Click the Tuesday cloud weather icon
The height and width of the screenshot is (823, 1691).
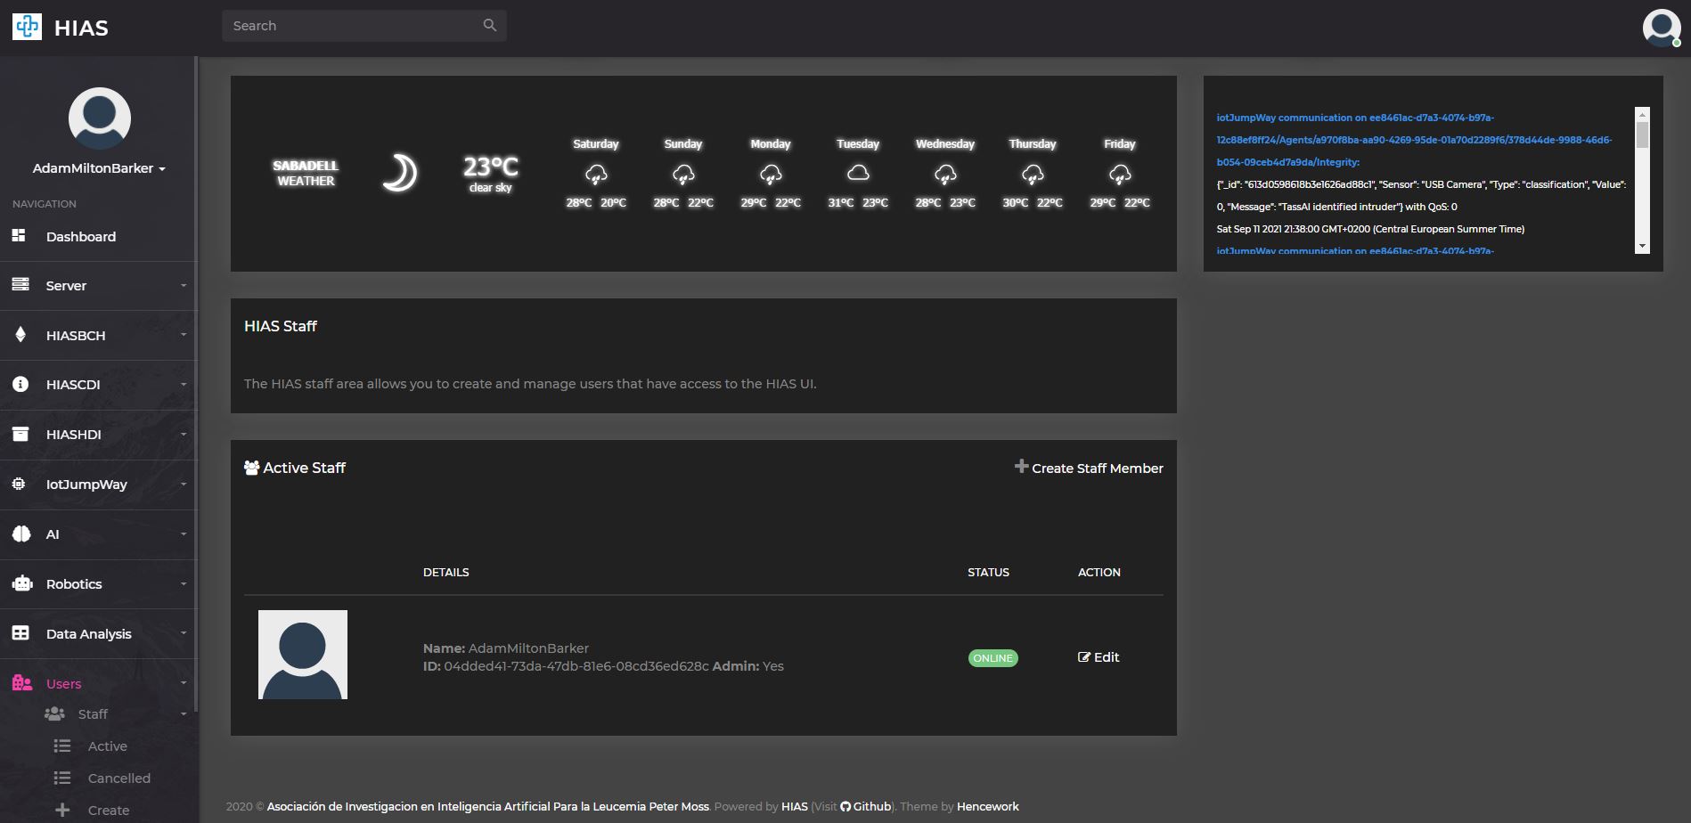point(858,173)
